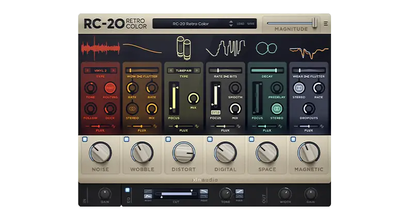Image resolution: width=409 pixels, height=220 pixels.
Task: Adjust the Wear/Flutter balance slider
Action: [x=309, y=70]
